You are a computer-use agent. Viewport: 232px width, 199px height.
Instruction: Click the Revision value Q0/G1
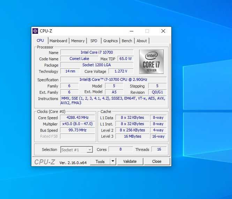157,92
